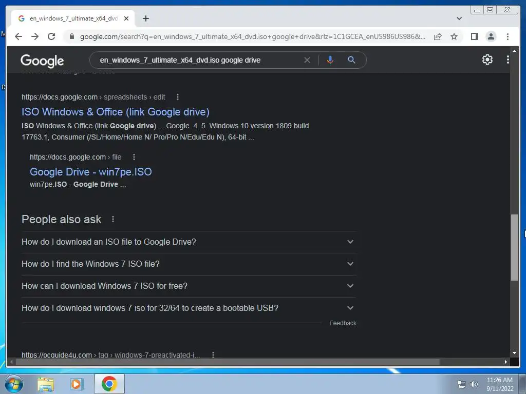The image size is (526, 394).
Task: Expand 'How do I download an ISO file to Google Drive?'
Action: click(189, 242)
